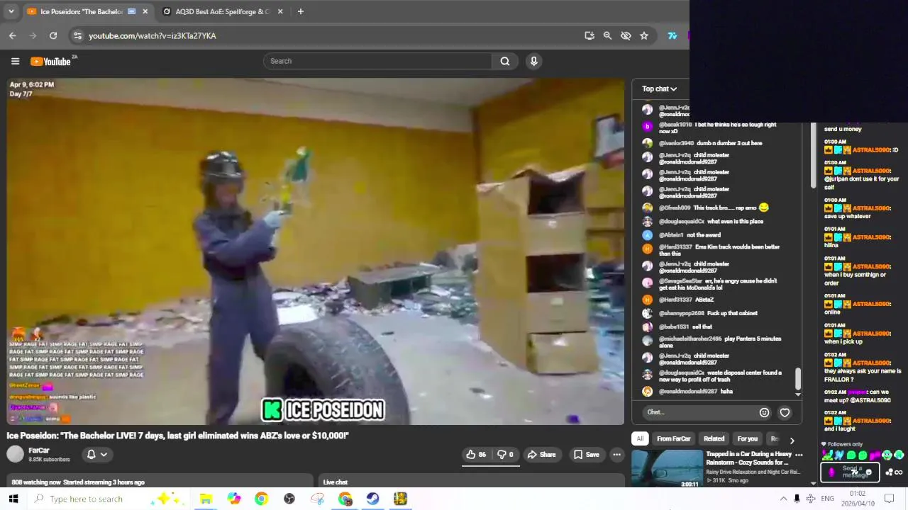This screenshot has width=908, height=510.
Task: Click the install app icon in the address bar
Action: (589, 35)
